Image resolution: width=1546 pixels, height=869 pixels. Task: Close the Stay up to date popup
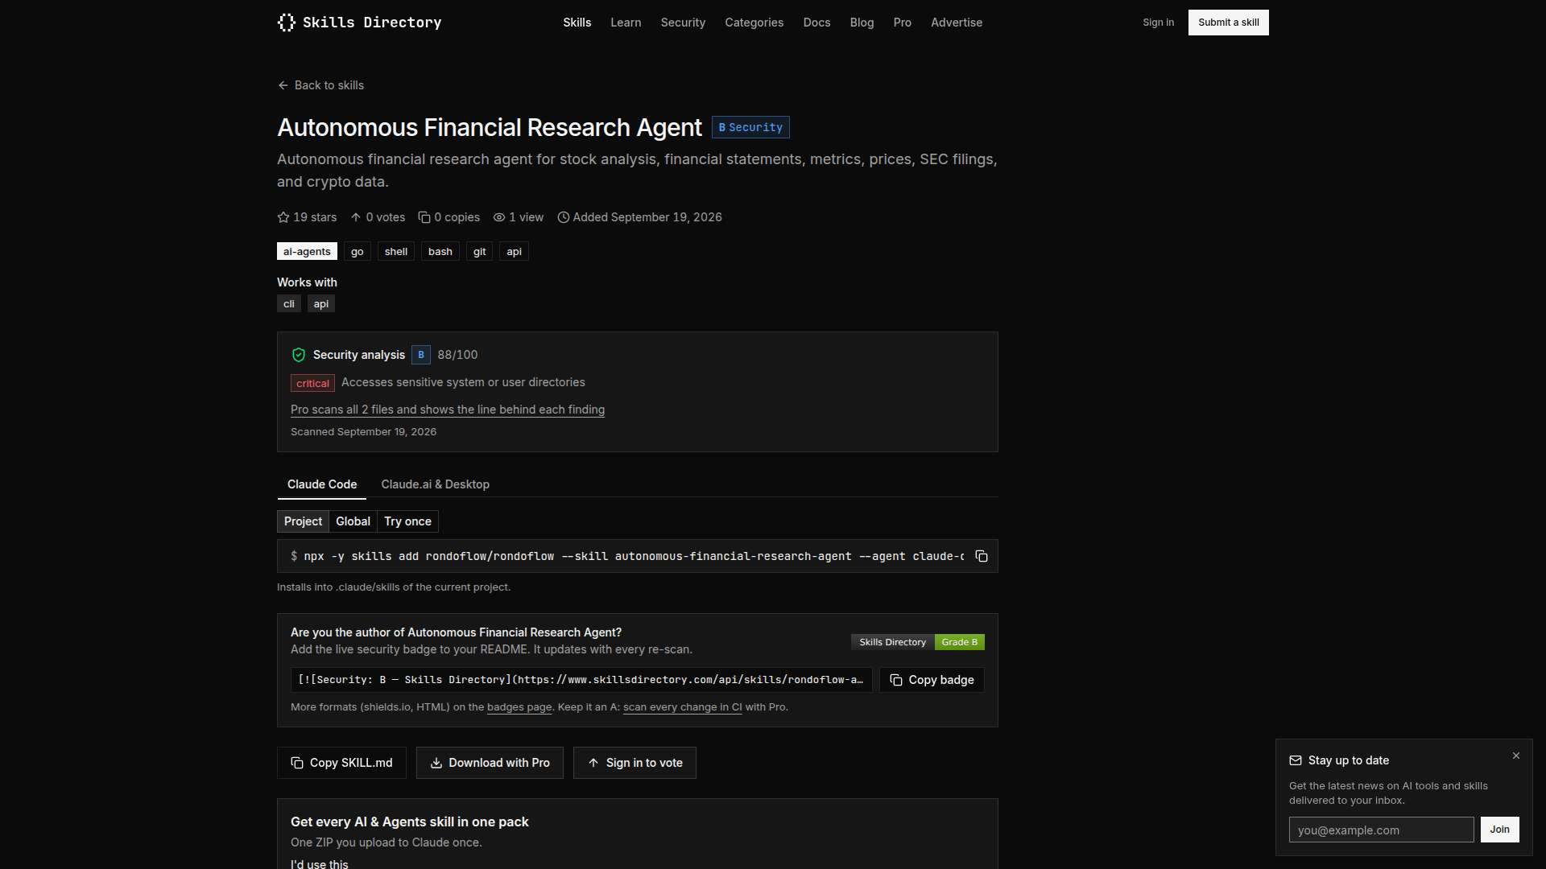[x=1516, y=756]
